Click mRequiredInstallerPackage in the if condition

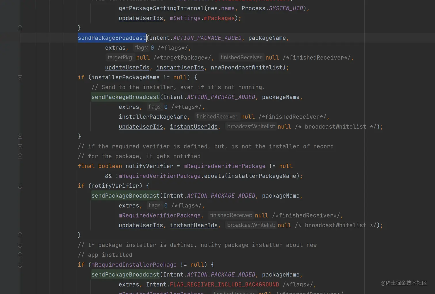tap(134, 264)
